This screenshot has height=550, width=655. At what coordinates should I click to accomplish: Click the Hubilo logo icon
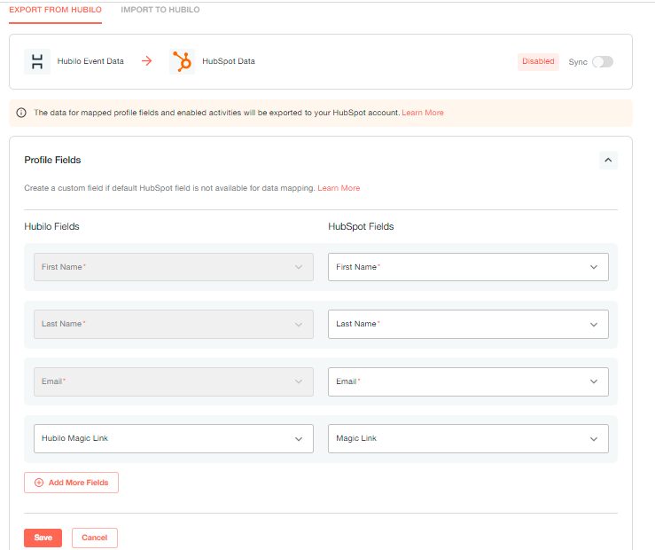(37, 61)
